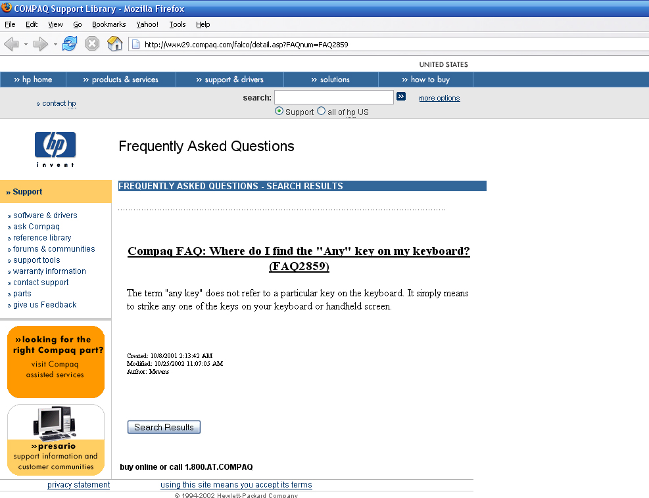Click the hp home navigation tab
Image resolution: width=649 pixels, height=498 pixels.
[33, 79]
